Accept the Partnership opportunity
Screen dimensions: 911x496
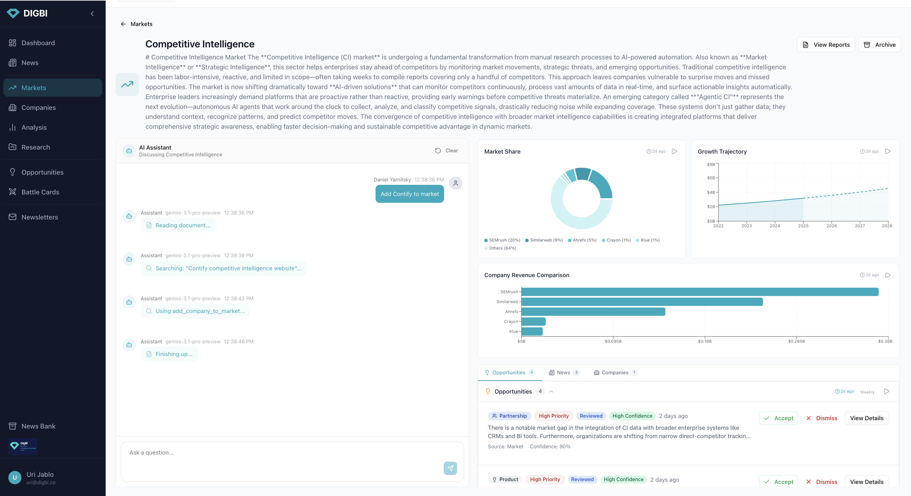778,418
